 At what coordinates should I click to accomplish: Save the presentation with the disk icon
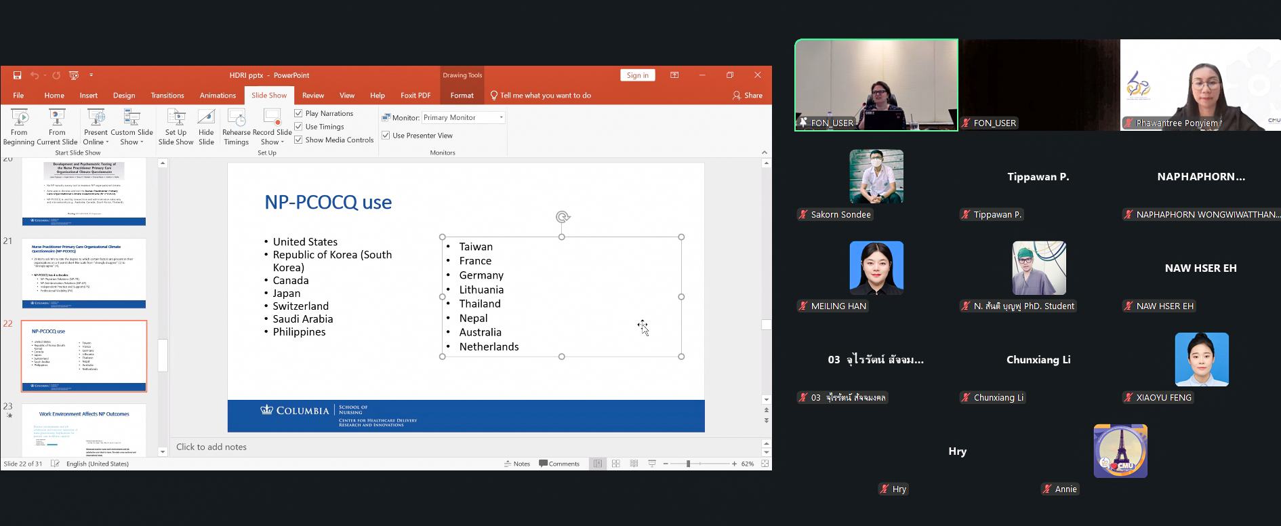(x=18, y=75)
